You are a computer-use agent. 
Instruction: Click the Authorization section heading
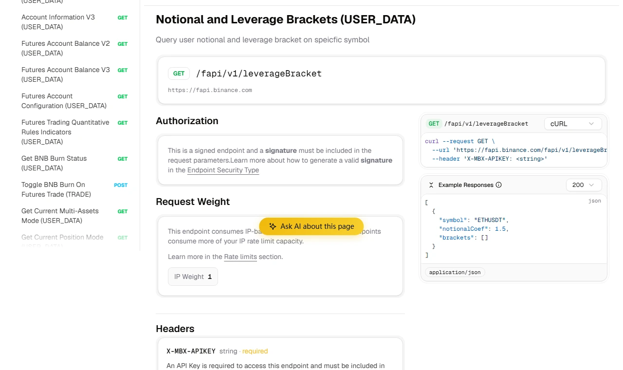pos(187,121)
